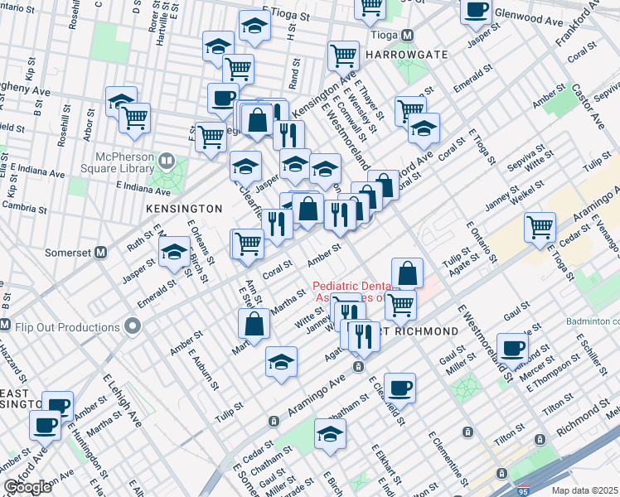This screenshot has width=620, height=497.
Task: Click the Kensington neighborhood label
Action: (x=184, y=209)
